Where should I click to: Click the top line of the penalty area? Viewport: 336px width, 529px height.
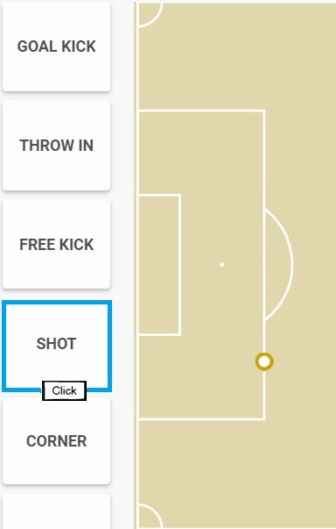pyautogui.click(x=201, y=111)
